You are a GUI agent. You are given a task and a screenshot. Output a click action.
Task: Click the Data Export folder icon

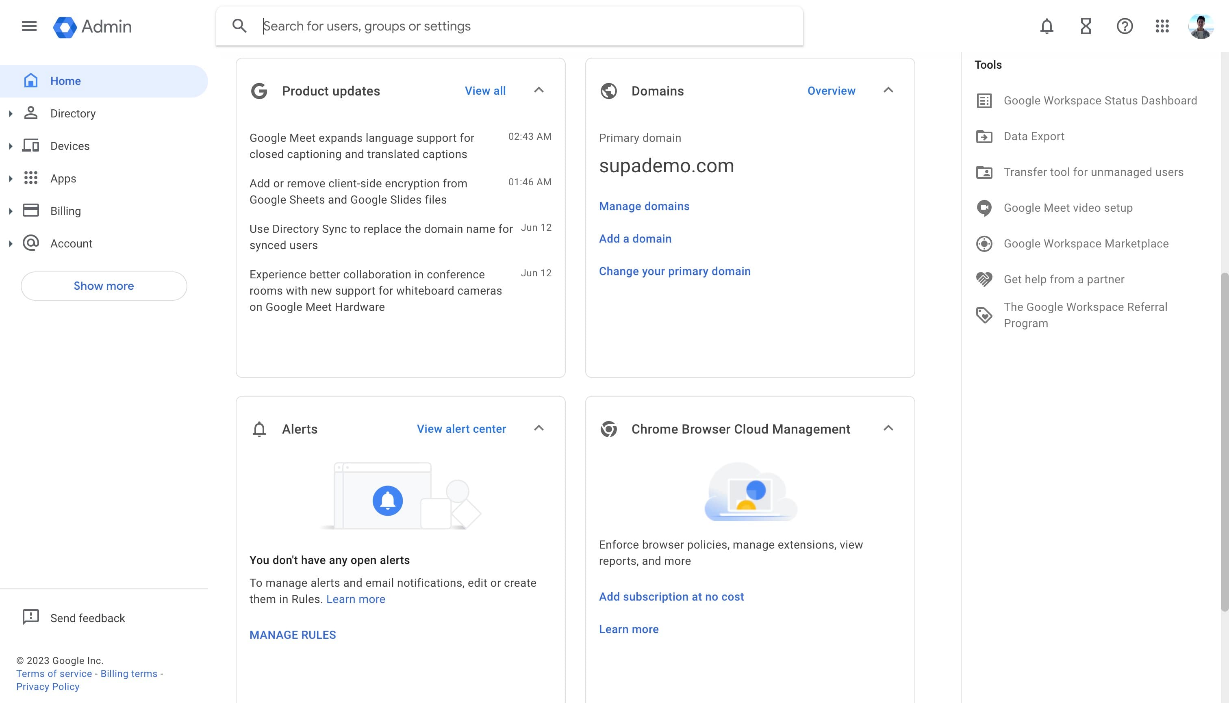(x=984, y=137)
